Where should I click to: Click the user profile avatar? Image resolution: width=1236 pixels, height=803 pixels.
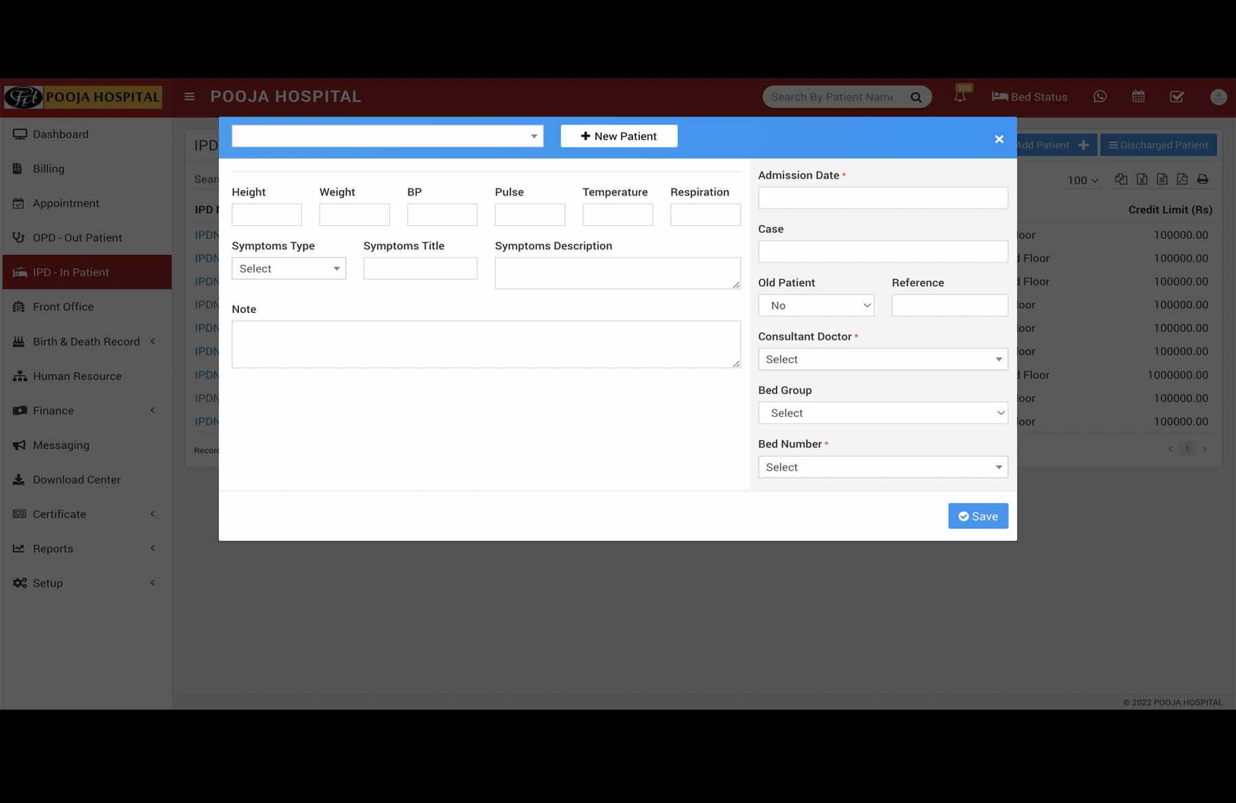pyautogui.click(x=1218, y=97)
